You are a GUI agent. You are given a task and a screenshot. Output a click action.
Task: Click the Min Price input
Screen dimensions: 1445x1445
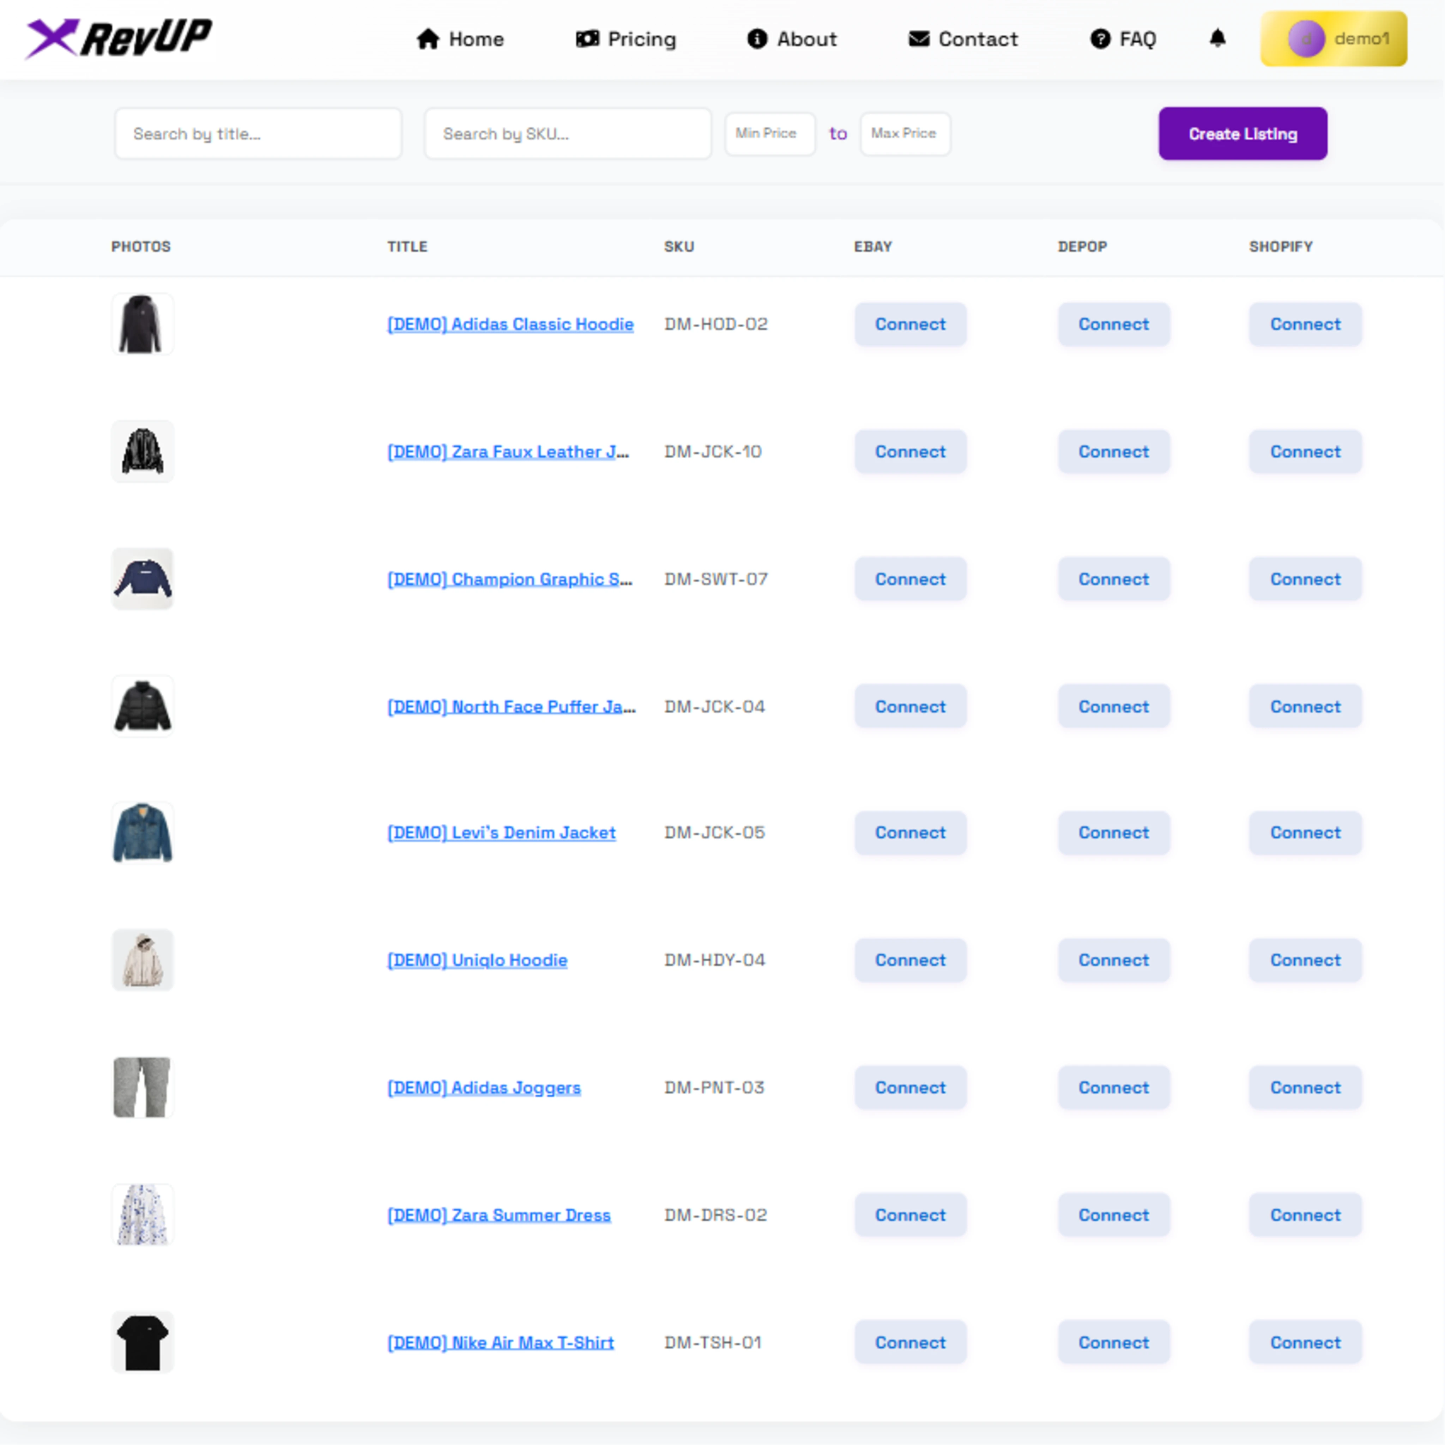coord(770,134)
